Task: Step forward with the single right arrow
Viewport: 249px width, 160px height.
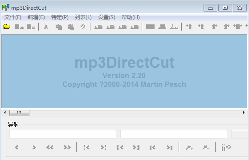Action: click(34, 148)
